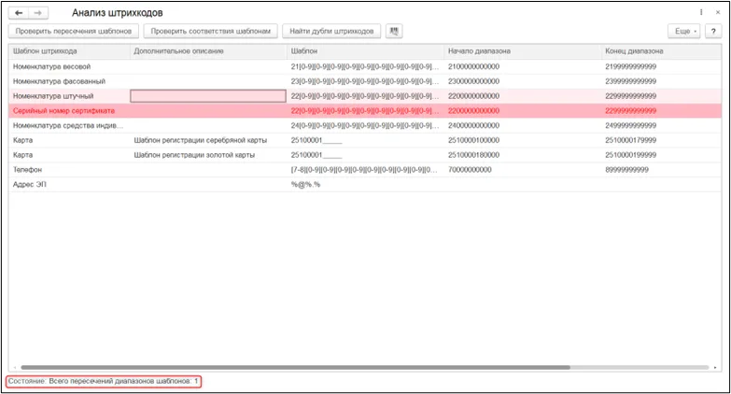Screen dimensions: 731x394
Task: Click Проверить пересечения шаблонов button
Action: (x=74, y=31)
